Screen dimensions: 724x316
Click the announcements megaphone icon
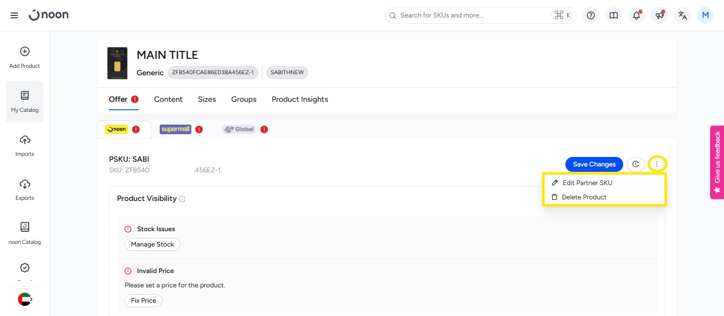pyautogui.click(x=660, y=15)
